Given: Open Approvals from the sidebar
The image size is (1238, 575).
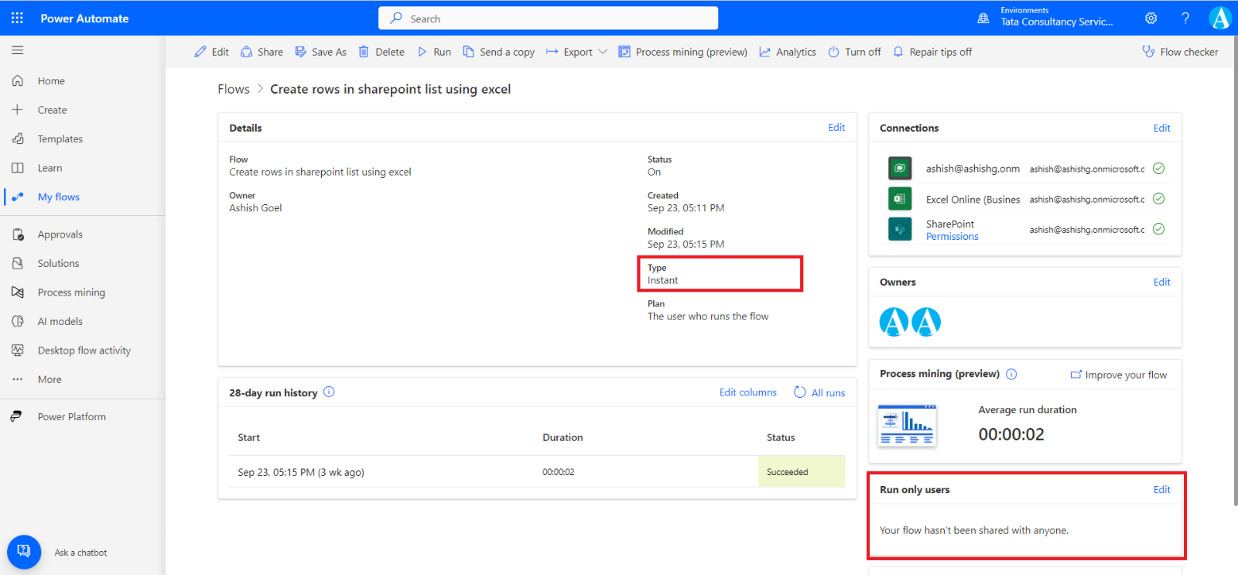Looking at the screenshot, I should [60, 234].
